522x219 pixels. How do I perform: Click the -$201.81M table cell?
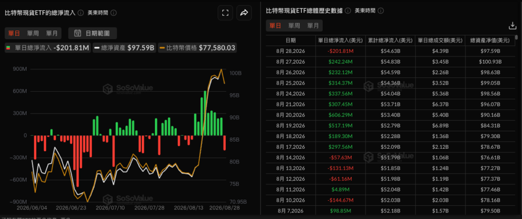point(340,51)
